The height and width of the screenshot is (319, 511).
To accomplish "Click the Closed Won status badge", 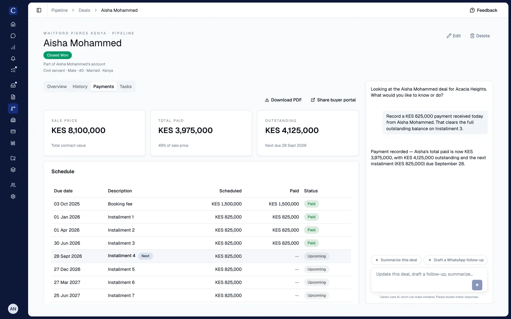I will pyautogui.click(x=57, y=55).
